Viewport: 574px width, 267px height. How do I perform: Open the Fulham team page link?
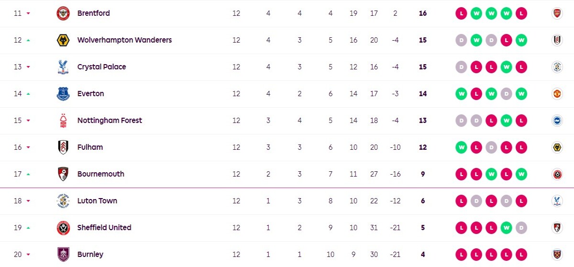click(90, 147)
